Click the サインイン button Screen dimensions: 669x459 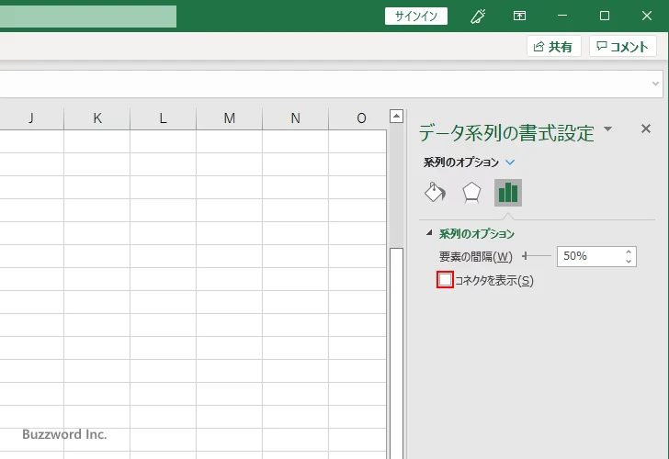(x=416, y=17)
